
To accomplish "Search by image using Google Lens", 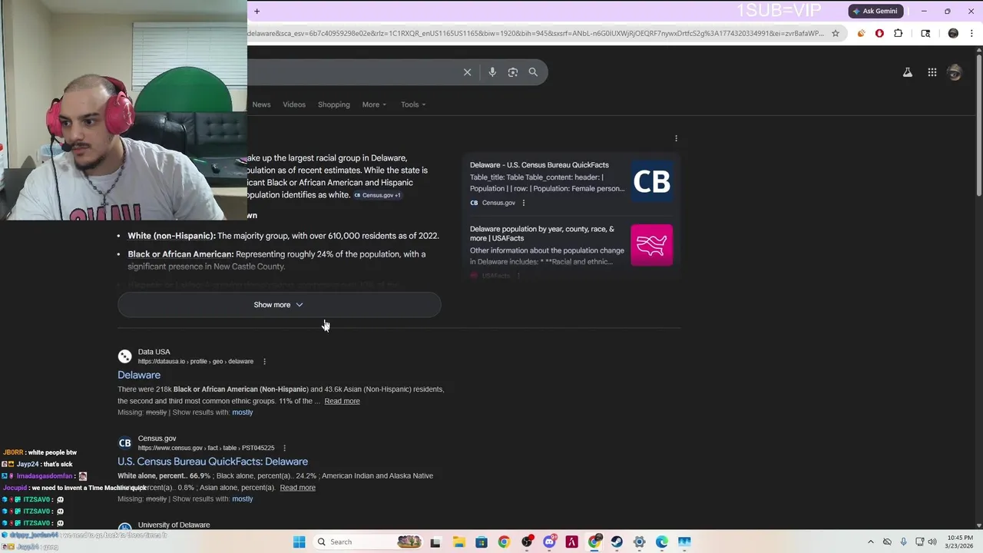I will pos(513,72).
